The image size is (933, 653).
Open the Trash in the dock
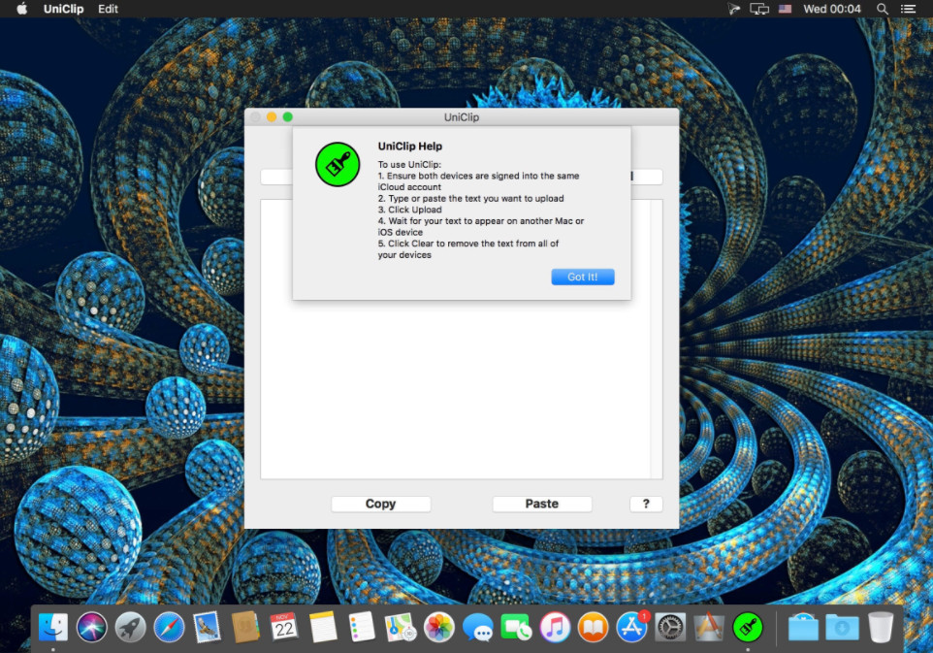tap(881, 628)
